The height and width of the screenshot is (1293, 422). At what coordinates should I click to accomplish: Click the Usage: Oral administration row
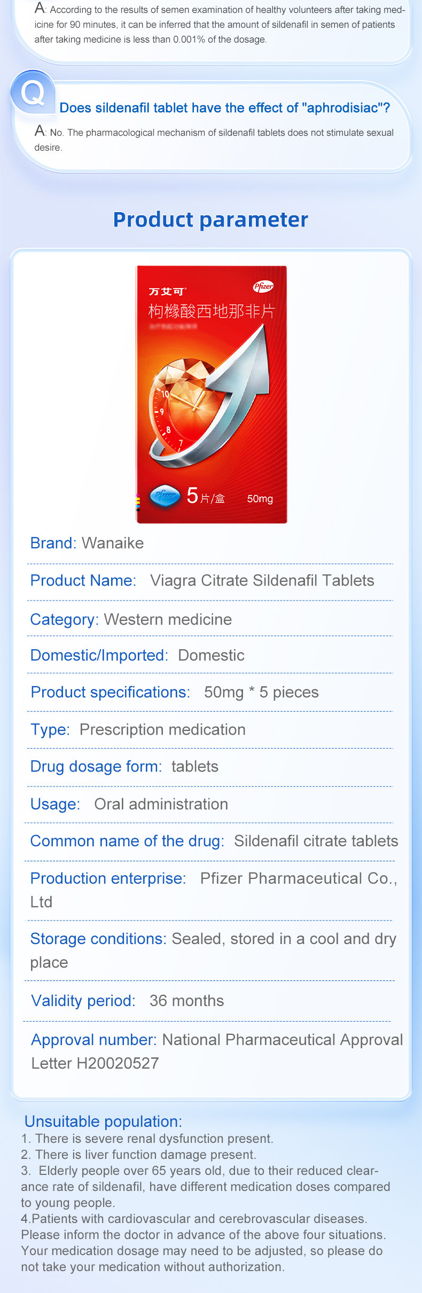pyautogui.click(x=129, y=804)
